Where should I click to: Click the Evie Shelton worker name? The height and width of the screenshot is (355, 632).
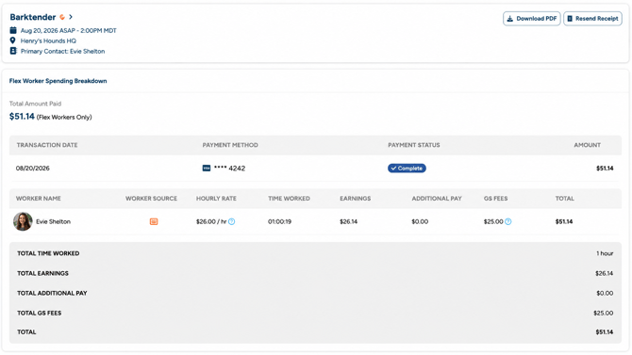pyautogui.click(x=53, y=222)
